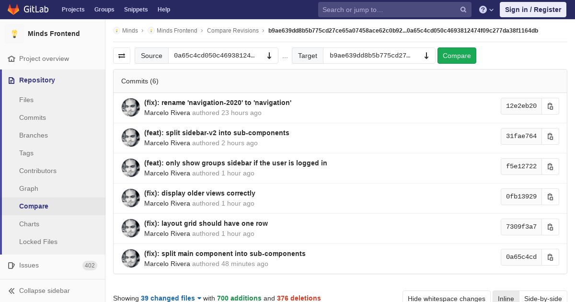This screenshot has height=302, width=575.
Task: Copy commit SHA f5e12722
Action: tap(550, 166)
